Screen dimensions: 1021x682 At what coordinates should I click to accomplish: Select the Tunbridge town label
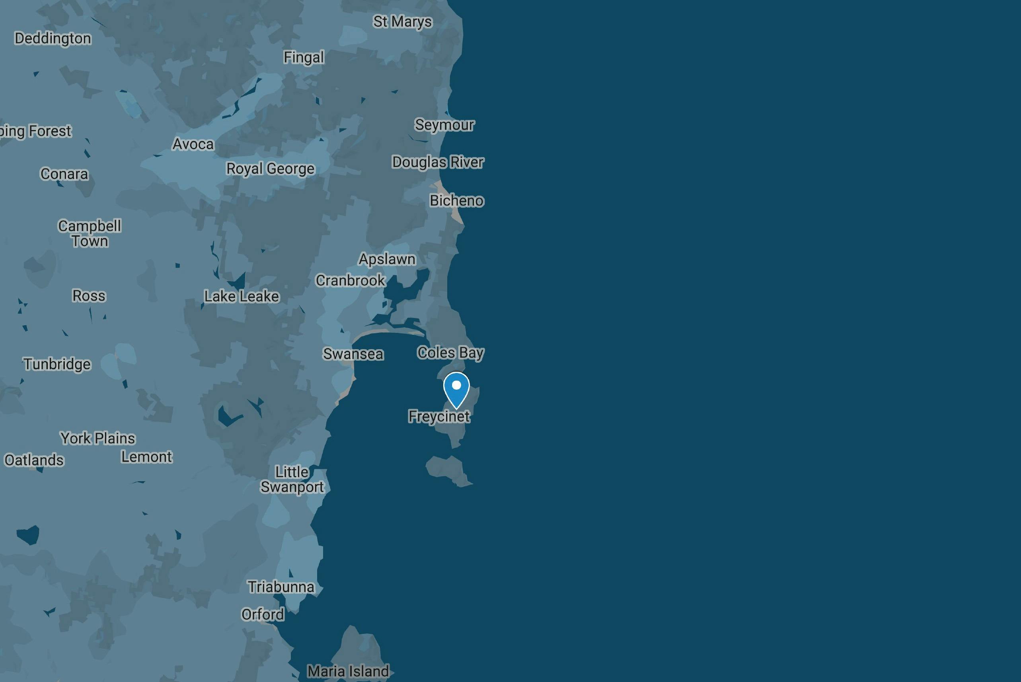click(x=57, y=363)
